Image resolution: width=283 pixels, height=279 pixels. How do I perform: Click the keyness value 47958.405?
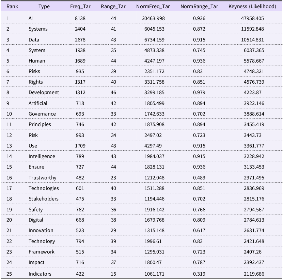pos(252,18)
